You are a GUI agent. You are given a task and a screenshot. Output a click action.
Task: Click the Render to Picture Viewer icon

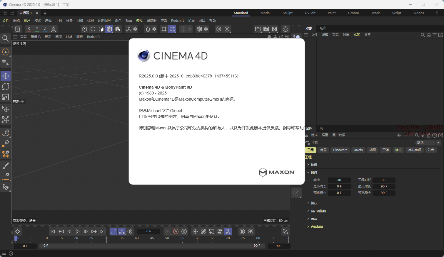266,29
